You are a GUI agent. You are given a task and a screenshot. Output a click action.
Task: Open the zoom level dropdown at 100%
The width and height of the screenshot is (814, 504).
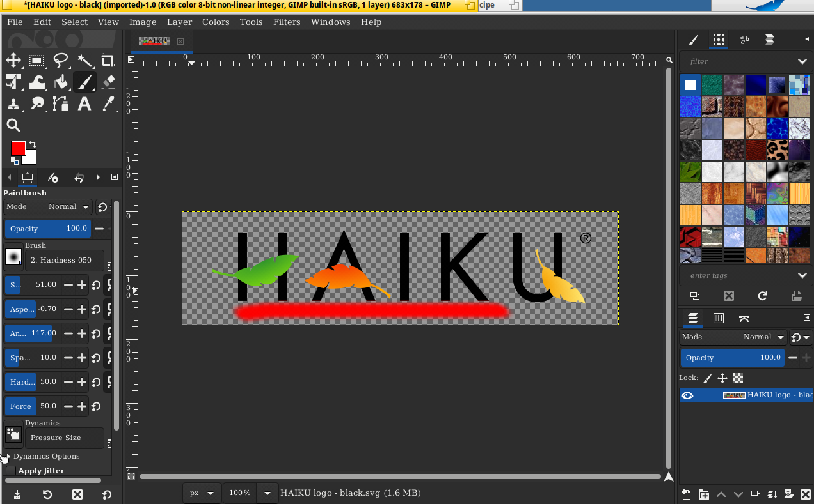click(267, 493)
